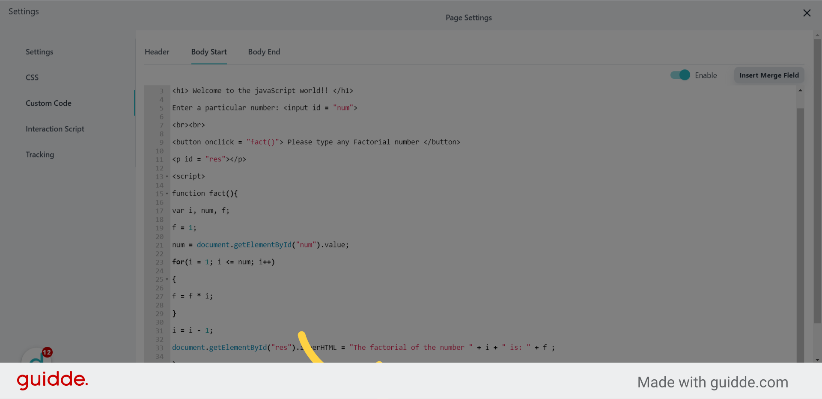Open the Settings sidebar section
This screenshot has width=822, height=399.
pyautogui.click(x=39, y=52)
